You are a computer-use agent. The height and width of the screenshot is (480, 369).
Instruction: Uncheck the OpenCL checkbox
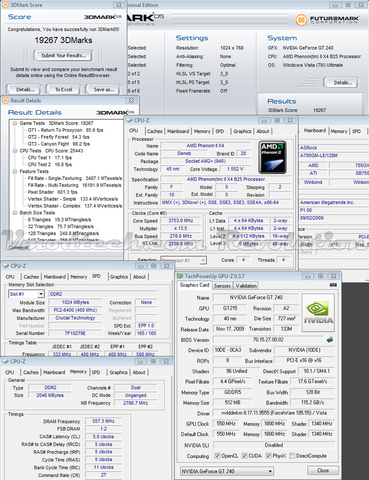pyautogui.click(x=218, y=456)
